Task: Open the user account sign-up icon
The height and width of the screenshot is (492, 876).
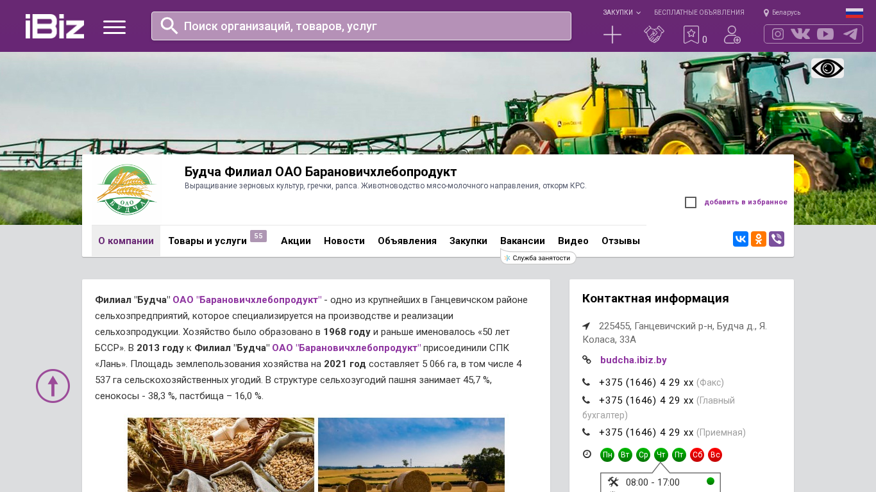Action: pos(732,35)
